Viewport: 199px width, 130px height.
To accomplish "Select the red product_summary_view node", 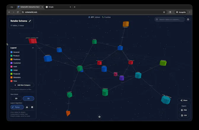I will [33, 41].
